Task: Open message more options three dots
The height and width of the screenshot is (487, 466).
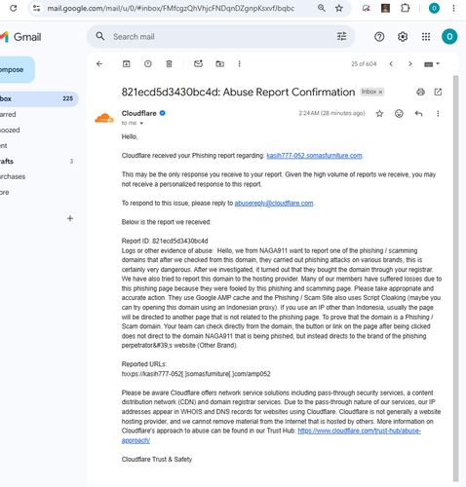Action: (x=438, y=113)
